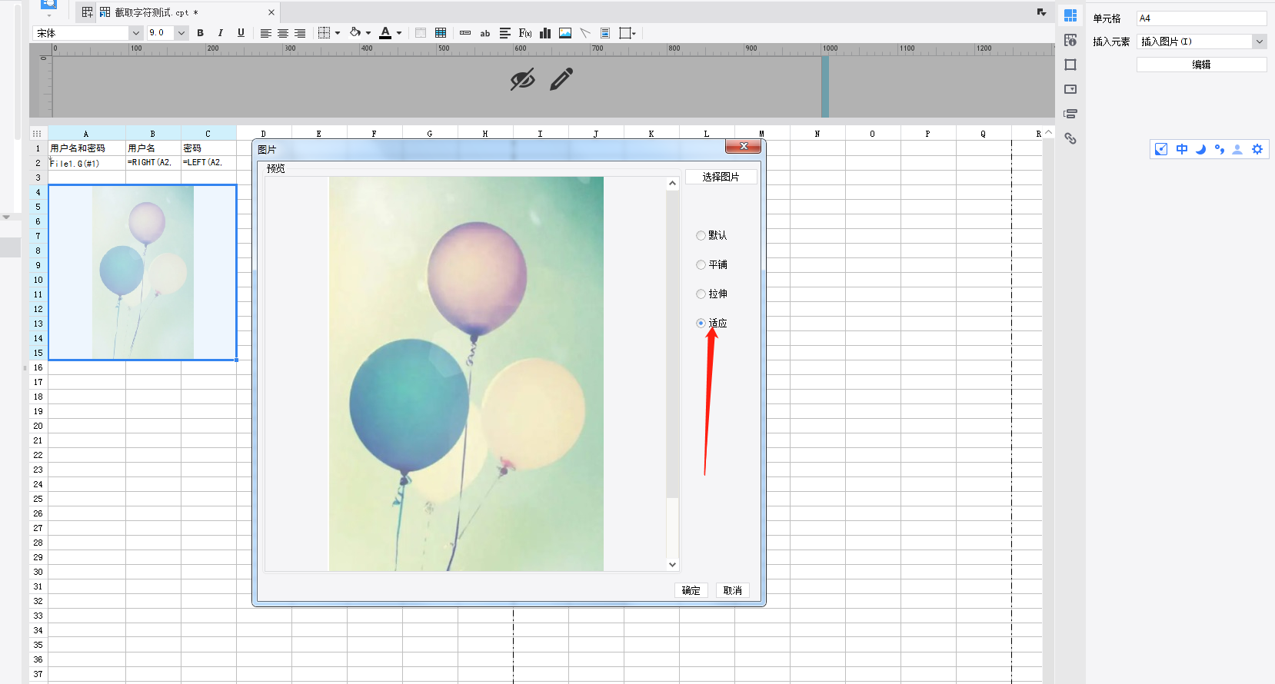Open the cell element panel icon

(x=1070, y=15)
